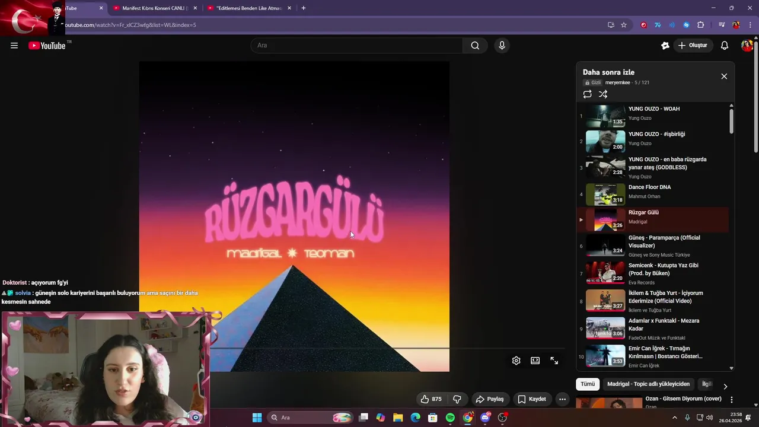This screenshot has height=427, width=759.
Task: Click the Oluştur create button
Action: pos(693,46)
